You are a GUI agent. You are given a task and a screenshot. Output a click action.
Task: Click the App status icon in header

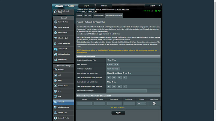(x=145, y=11)
